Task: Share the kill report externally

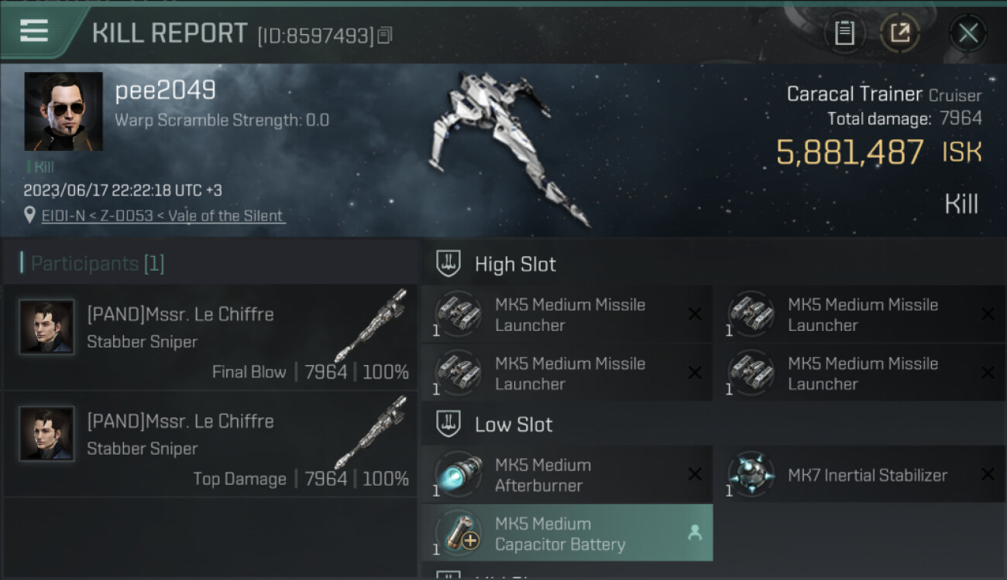Action: click(x=899, y=32)
